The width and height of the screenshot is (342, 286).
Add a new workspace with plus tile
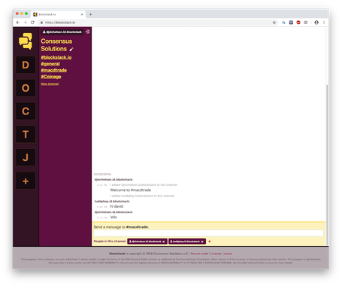coord(26,181)
